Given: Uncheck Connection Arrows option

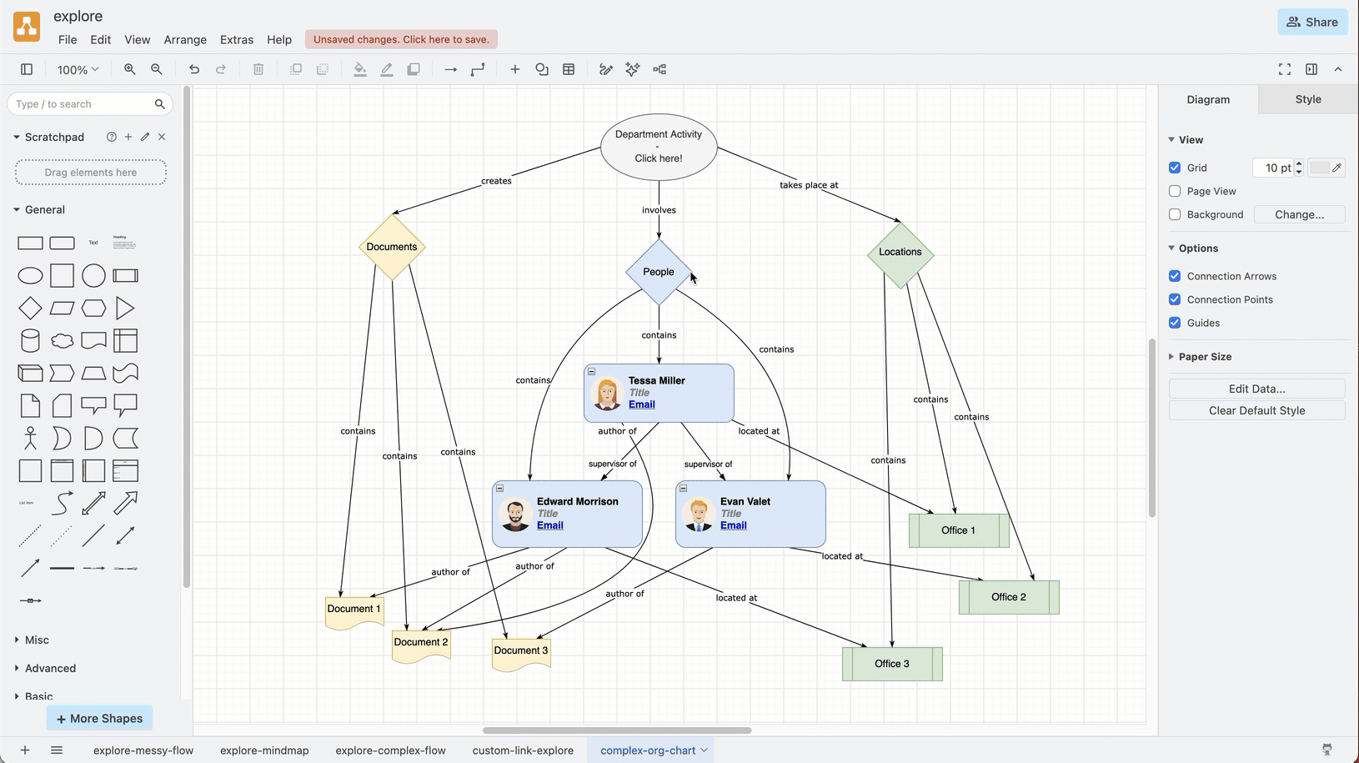Looking at the screenshot, I should pos(1175,276).
